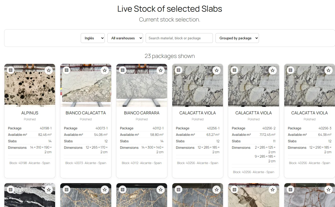Screen dimensions: 335x207
Task: Click package number 40256-1
Action: (213, 128)
